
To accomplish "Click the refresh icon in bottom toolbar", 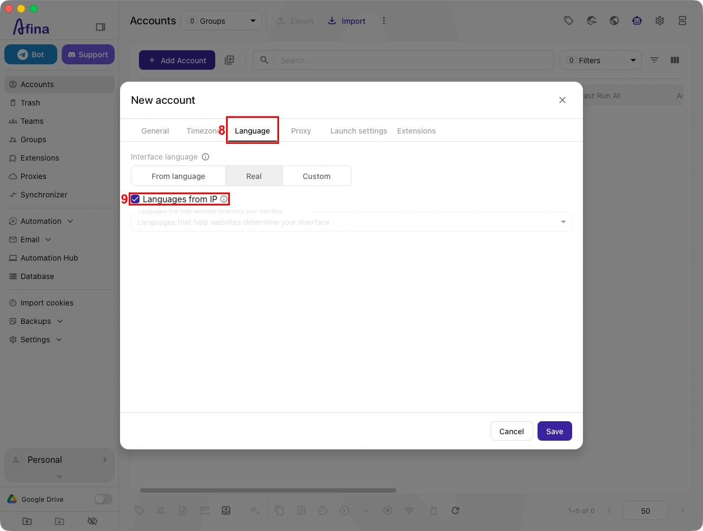I will pos(455,510).
